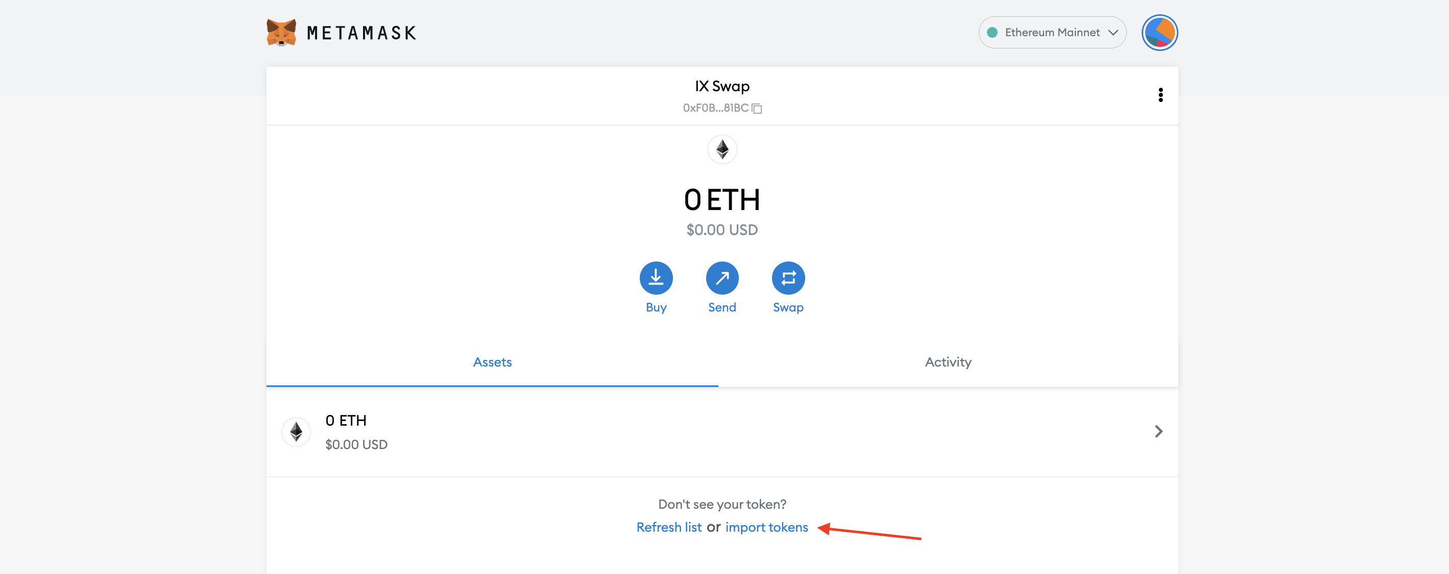Viewport: 1449px width, 574px height.
Task: Click the import tokens link
Action: click(766, 528)
